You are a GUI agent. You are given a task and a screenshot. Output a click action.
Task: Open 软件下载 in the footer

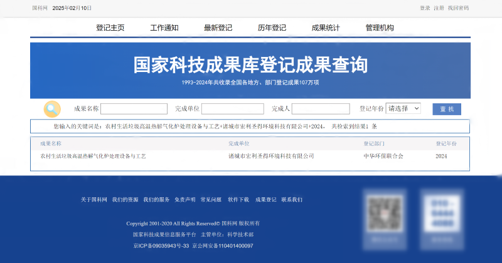[x=238, y=200]
